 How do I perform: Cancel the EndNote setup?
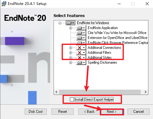pos(139,112)
